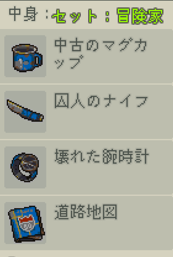Select the 囚人のナイフ text label

point(101,101)
